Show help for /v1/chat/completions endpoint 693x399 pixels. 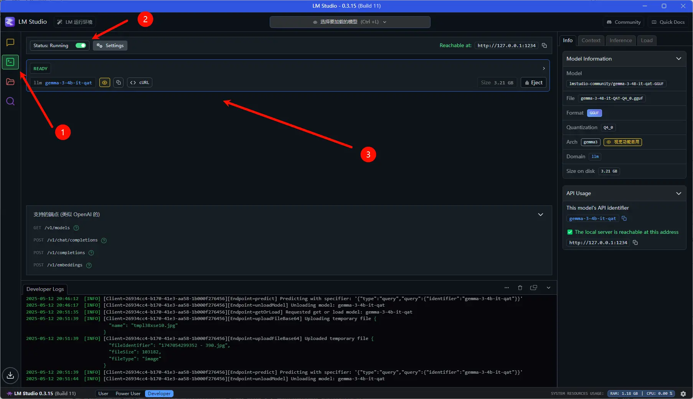point(104,240)
